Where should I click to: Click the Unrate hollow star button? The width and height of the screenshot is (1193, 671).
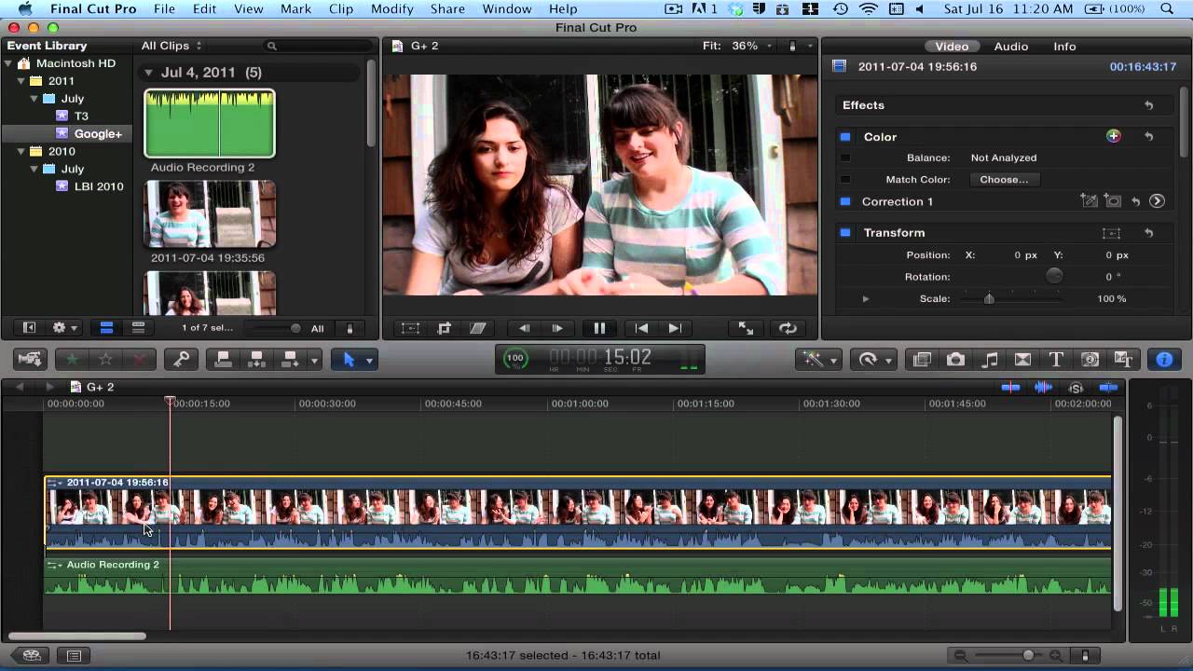coord(106,360)
